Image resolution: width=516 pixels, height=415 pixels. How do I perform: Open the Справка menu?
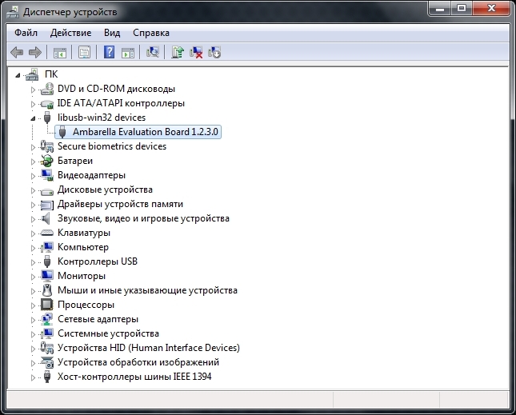[x=150, y=33]
